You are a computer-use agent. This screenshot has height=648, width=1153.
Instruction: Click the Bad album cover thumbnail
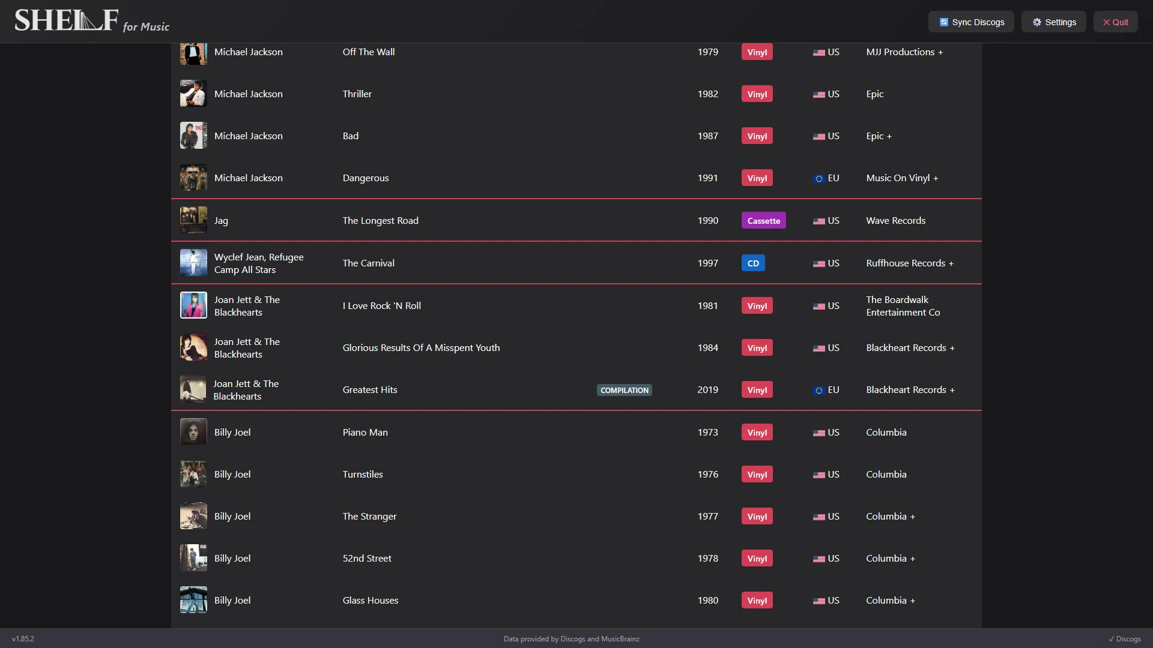click(x=193, y=136)
